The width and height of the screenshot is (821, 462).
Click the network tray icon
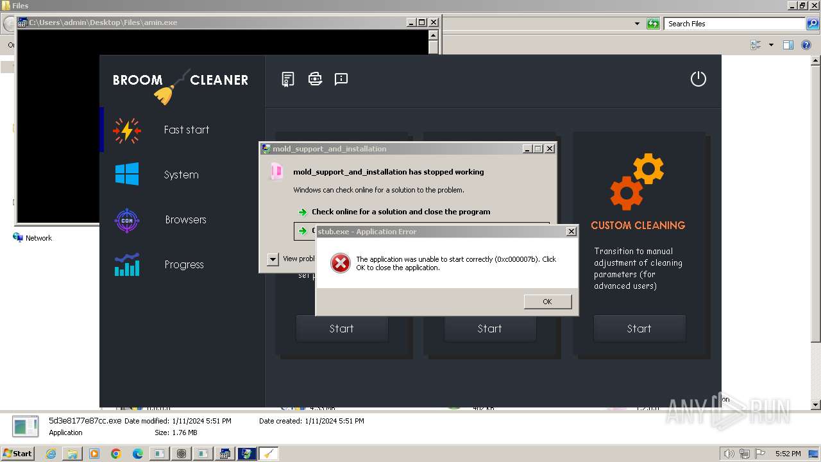coord(745,454)
